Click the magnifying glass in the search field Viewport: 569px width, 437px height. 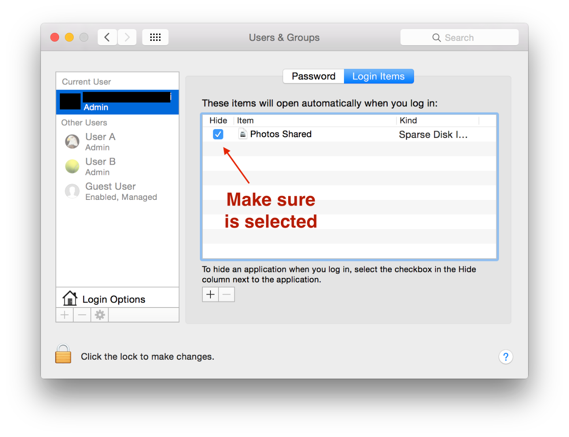point(436,37)
